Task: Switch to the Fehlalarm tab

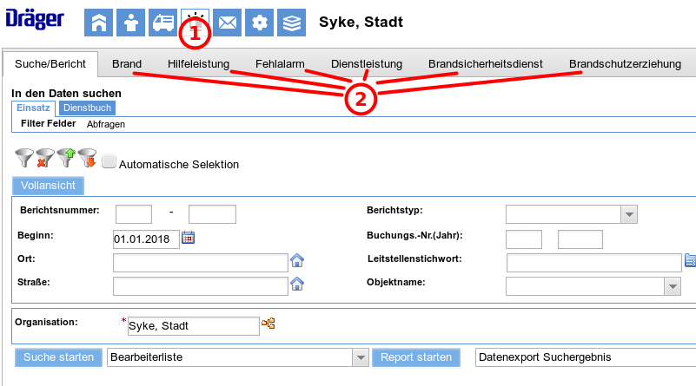Action: click(x=280, y=64)
